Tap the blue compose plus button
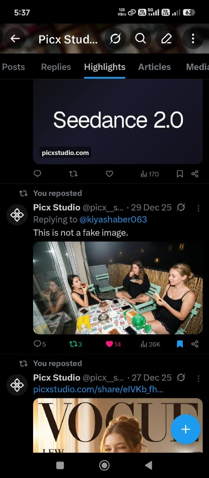209x478 pixels. pyautogui.click(x=186, y=429)
